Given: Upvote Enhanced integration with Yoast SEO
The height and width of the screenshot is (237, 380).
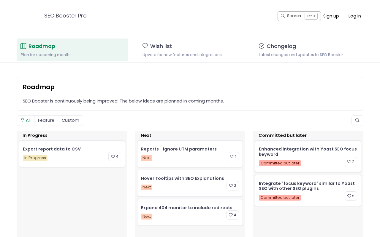Looking at the screenshot, I should (351, 162).
